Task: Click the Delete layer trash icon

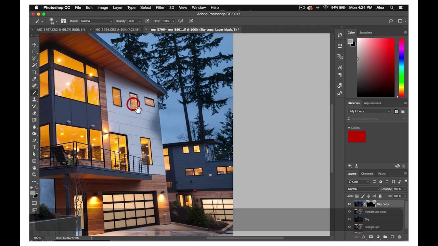Action: coord(399,236)
